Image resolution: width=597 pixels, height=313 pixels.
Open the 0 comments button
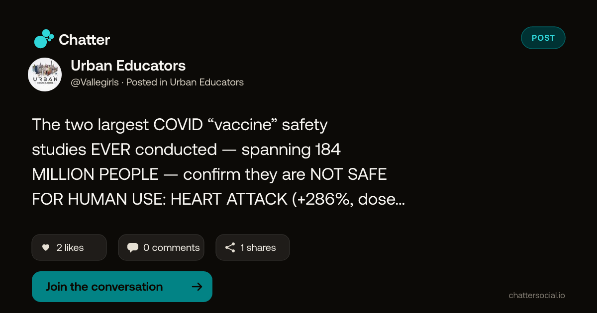[x=161, y=247]
